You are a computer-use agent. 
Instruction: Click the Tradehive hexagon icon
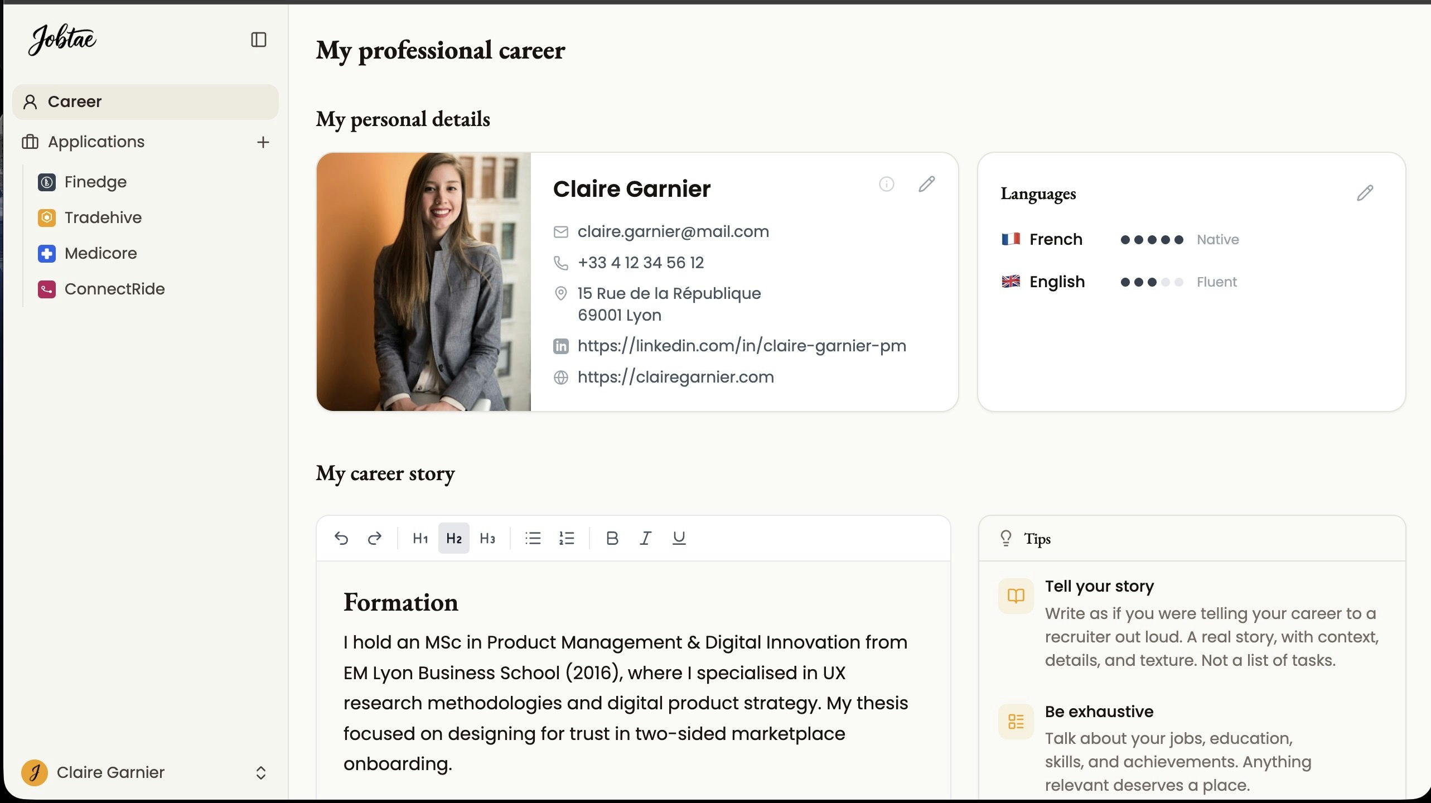[x=47, y=217]
